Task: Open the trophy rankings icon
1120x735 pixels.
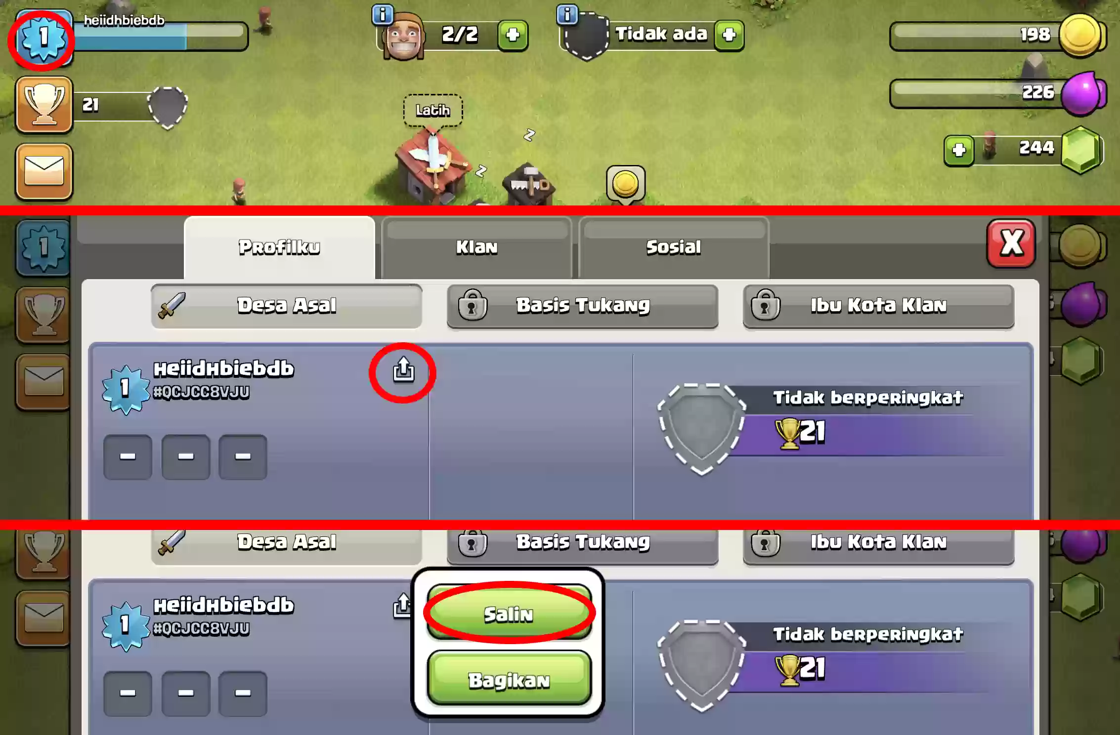Action: coord(44,105)
